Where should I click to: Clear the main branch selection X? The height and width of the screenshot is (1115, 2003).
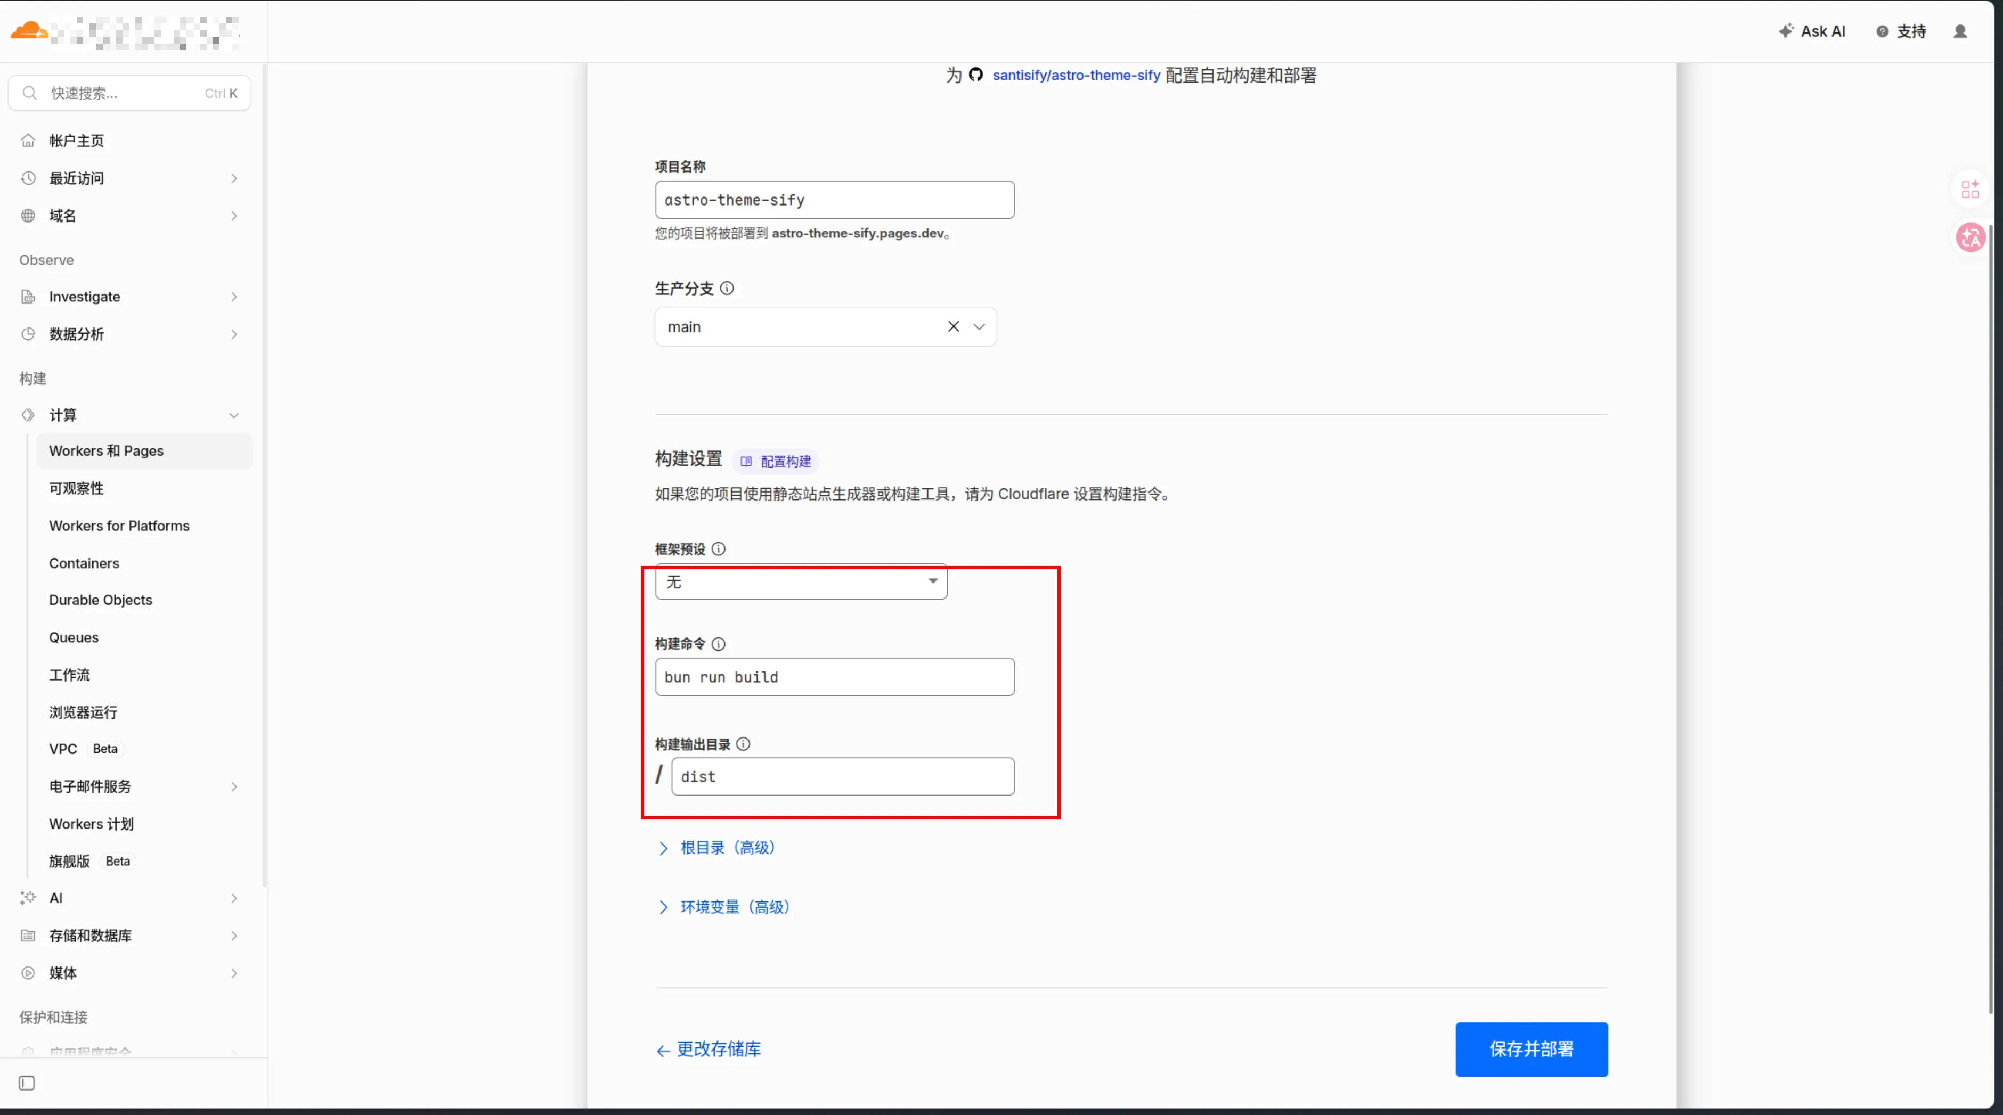[x=954, y=327]
